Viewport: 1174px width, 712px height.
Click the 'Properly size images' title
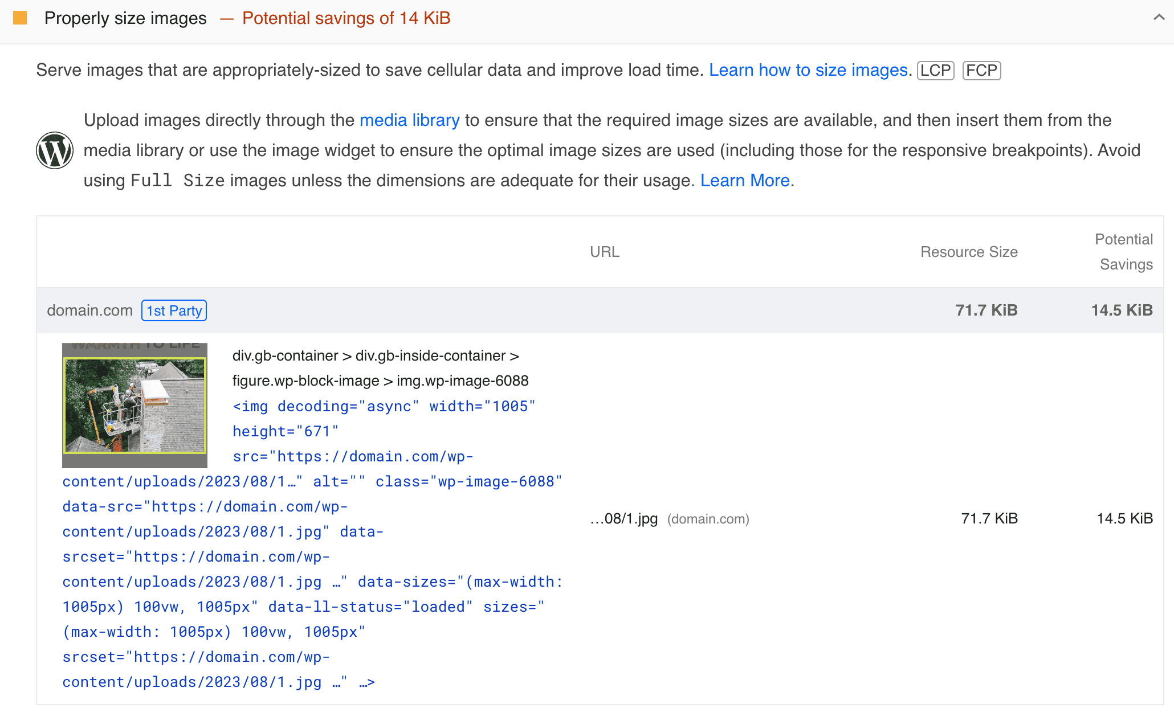click(x=125, y=18)
